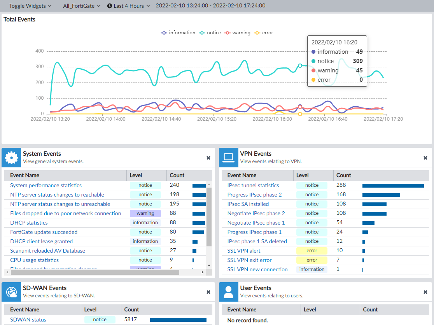Image resolution: width=434 pixels, height=325 pixels.
Task: Sort System Events by Count column header
Action: [177, 175]
